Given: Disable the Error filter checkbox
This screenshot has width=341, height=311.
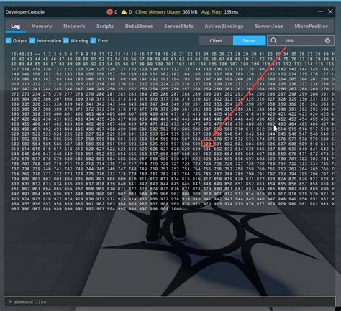Looking at the screenshot, I should (x=93, y=40).
